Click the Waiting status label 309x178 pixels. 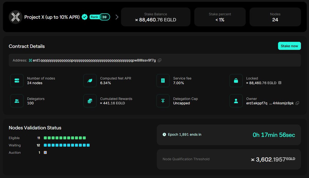tap(15, 145)
